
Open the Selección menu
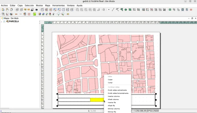coord(29,6)
